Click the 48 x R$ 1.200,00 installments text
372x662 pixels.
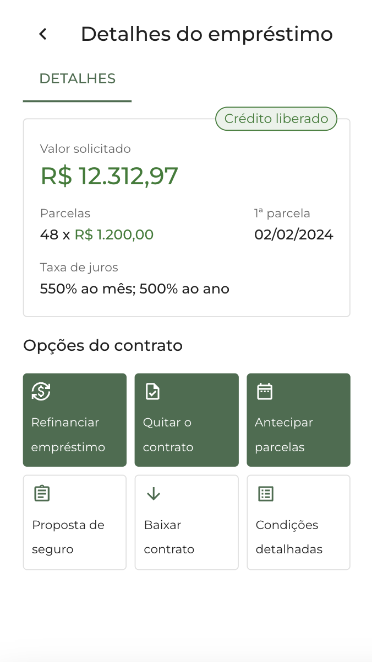click(97, 234)
